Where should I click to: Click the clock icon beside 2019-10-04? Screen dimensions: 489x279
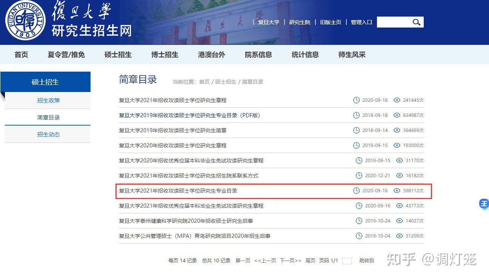(x=359, y=236)
